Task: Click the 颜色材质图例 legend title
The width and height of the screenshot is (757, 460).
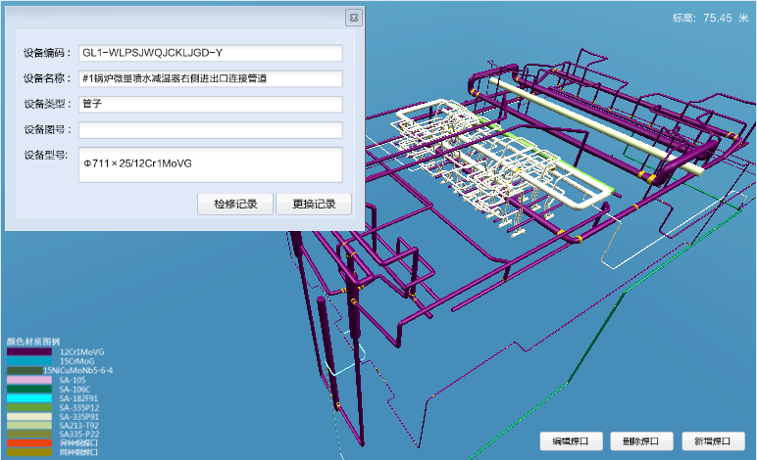Action: pos(32,342)
